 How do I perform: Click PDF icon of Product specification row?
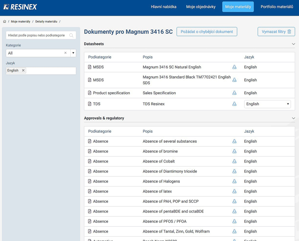coord(89,93)
